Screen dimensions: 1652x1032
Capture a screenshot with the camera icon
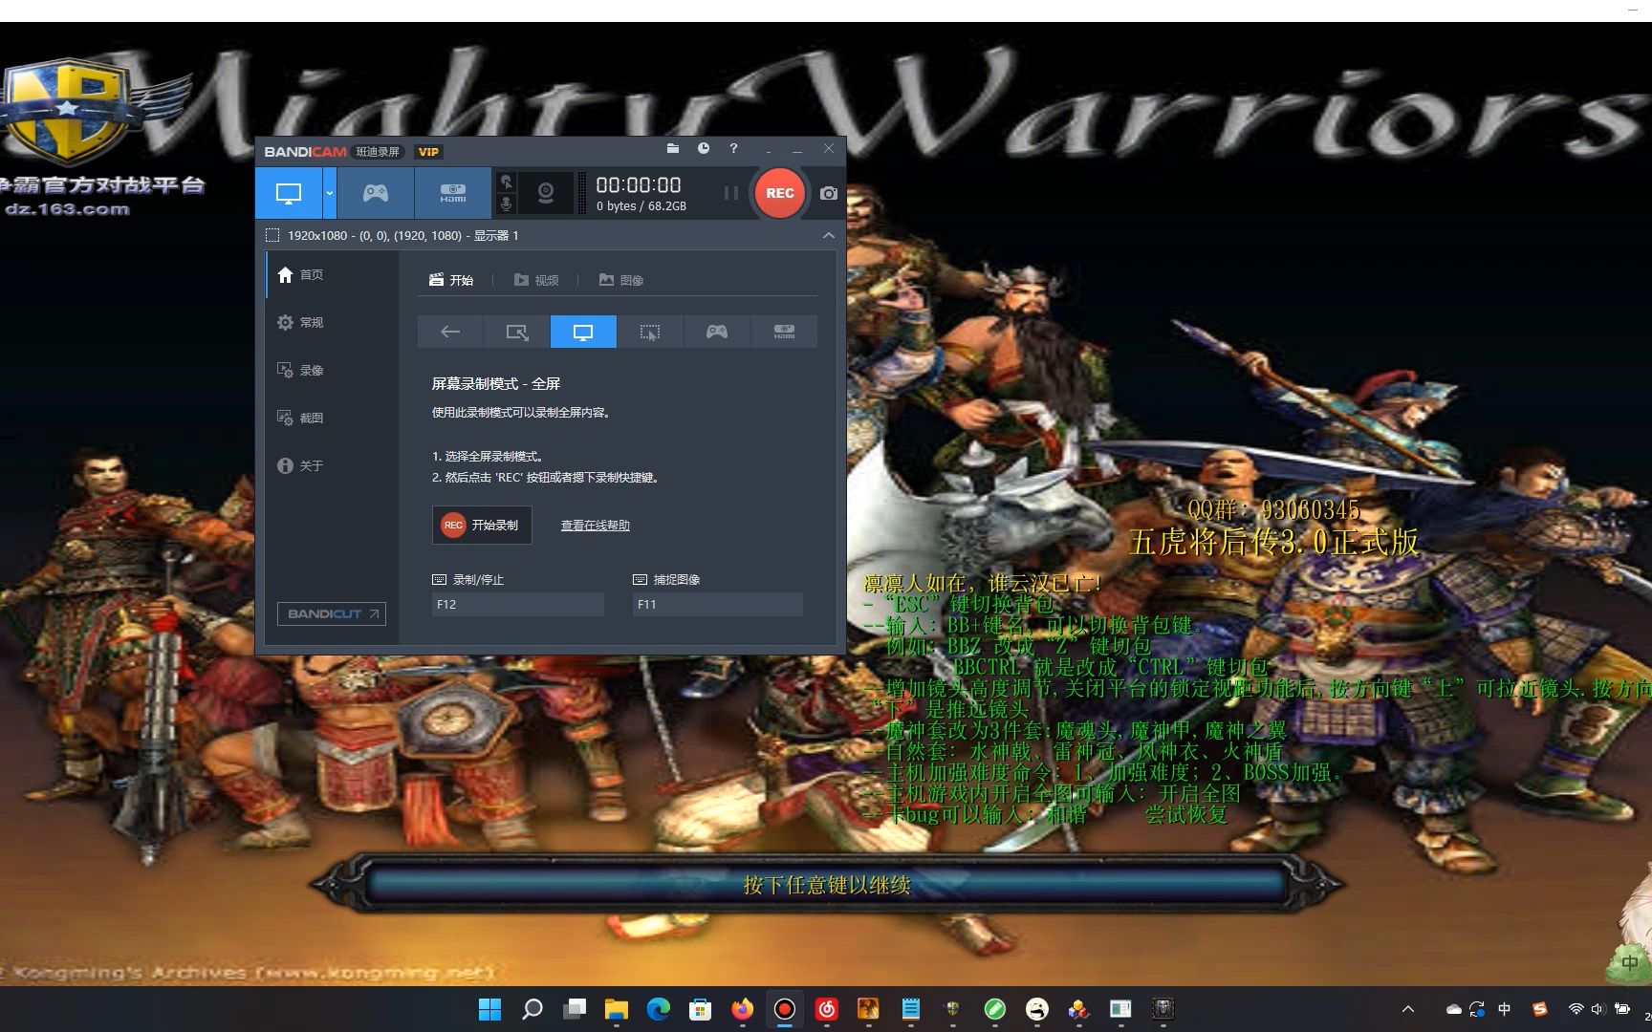click(829, 193)
